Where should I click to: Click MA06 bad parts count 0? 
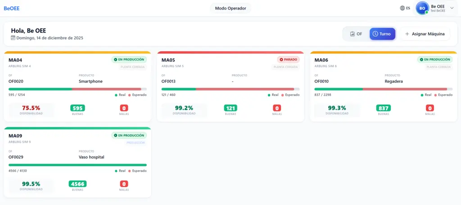coord(430,108)
